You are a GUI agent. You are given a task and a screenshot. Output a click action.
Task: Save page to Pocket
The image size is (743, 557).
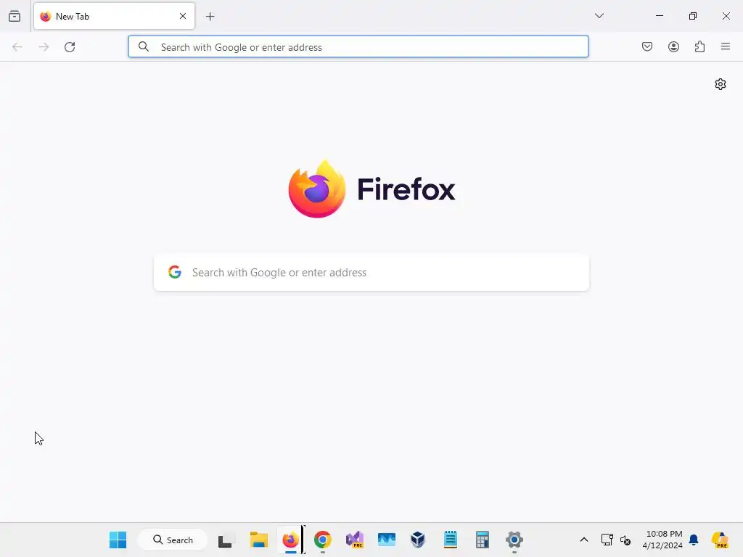646,46
